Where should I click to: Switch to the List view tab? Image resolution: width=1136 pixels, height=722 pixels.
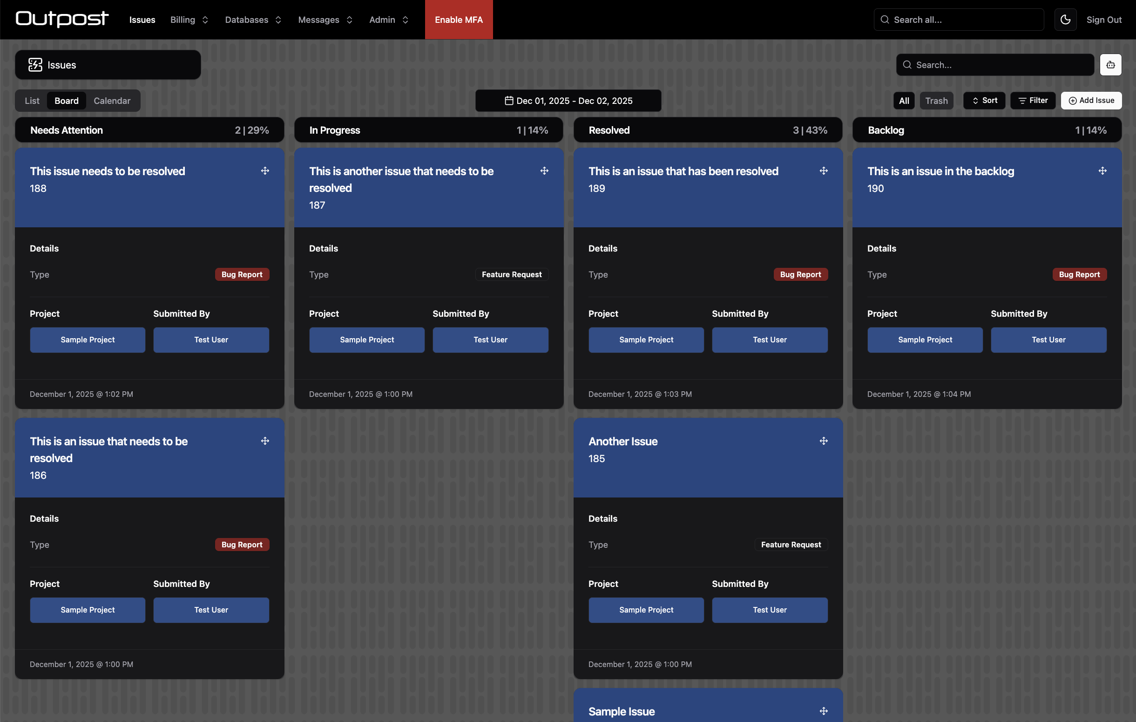coord(32,101)
